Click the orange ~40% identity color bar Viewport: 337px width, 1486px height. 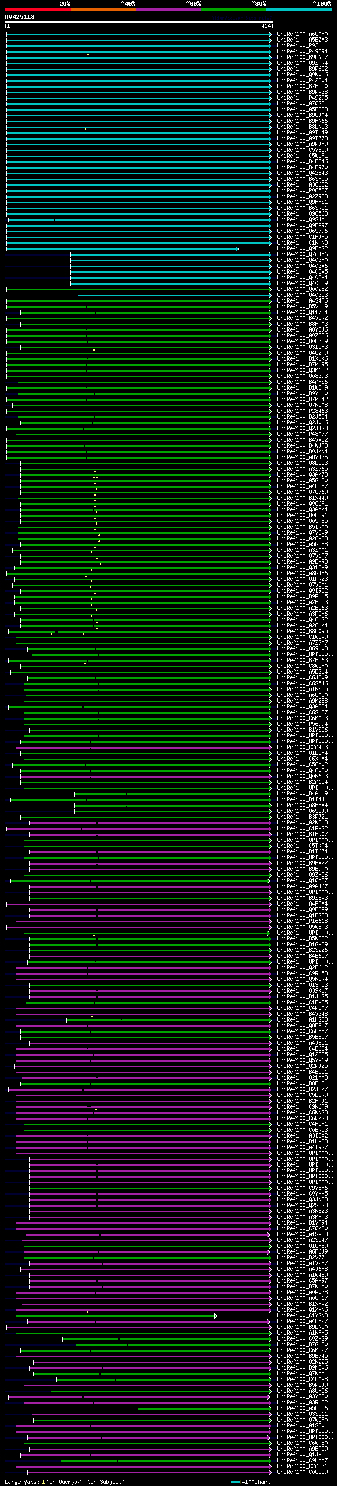point(103,9)
